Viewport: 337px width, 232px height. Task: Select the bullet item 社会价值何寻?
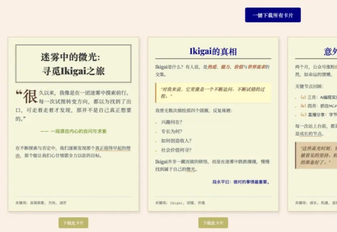pyautogui.click(x=176, y=150)
